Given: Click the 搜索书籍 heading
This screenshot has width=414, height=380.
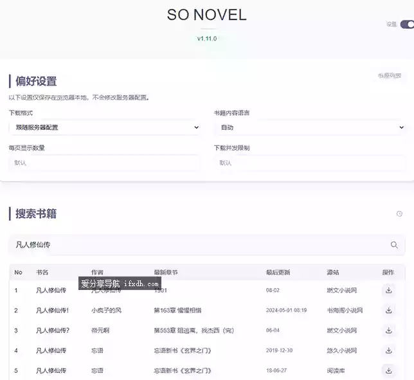Looking at the screenshot, I should [x=36, y=213].
